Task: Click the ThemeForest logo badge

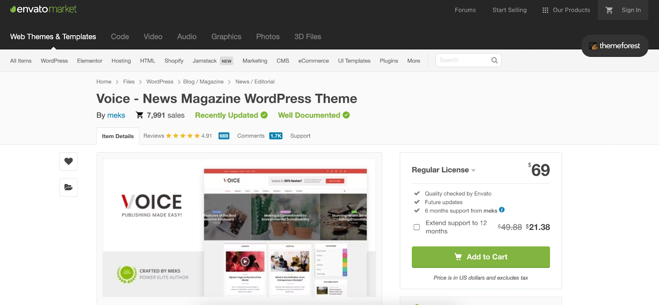Action: tap(615, 46)
